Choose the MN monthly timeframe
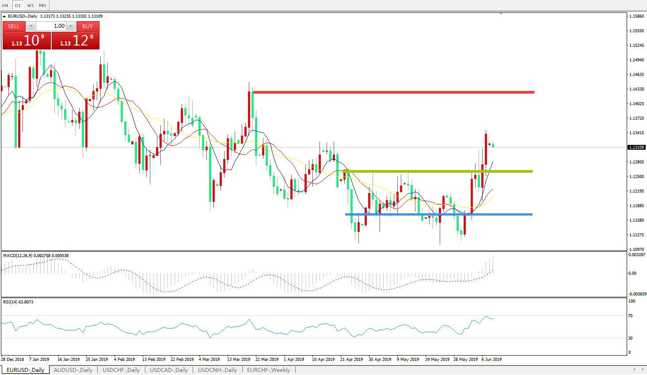Viewport: 647px width, 375px height. (x=42, y=6)
